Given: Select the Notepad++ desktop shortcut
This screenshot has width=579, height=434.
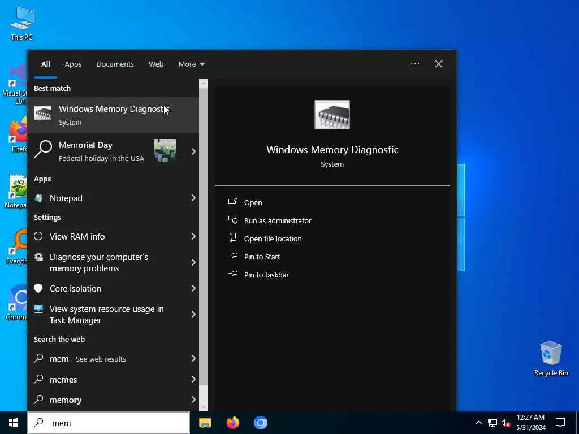Looking at the screenshot, I should [x=16, y=191].
